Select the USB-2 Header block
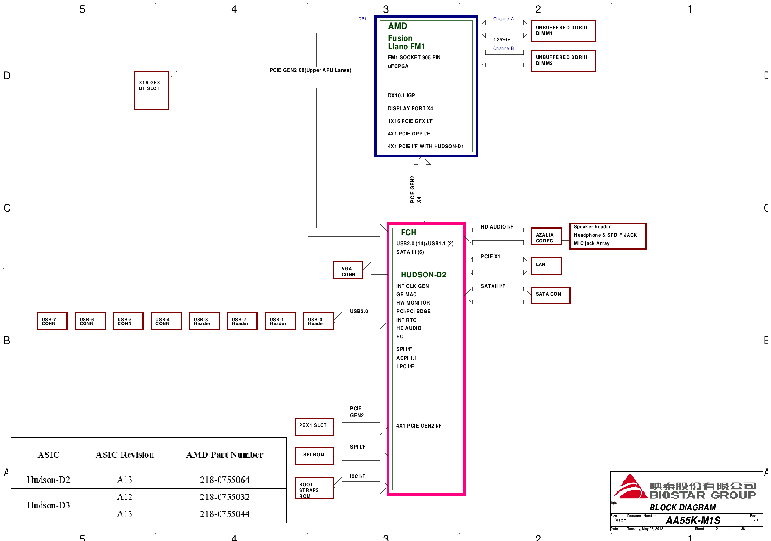771x541 pixels. point(242,321)
